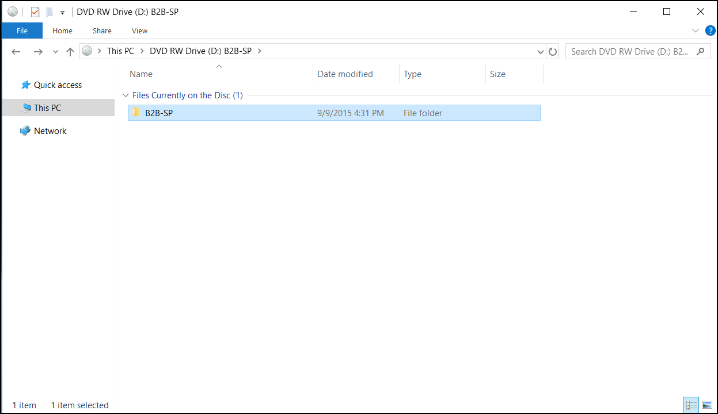Click the New folder quick access icon
Screen dimensions: 718x414
[50, 11]
